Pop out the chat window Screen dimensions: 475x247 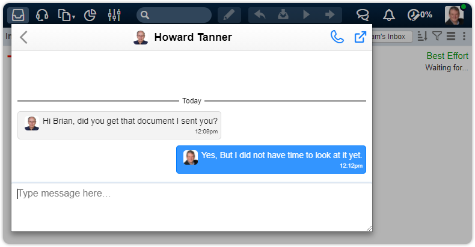tap(361, 37)
